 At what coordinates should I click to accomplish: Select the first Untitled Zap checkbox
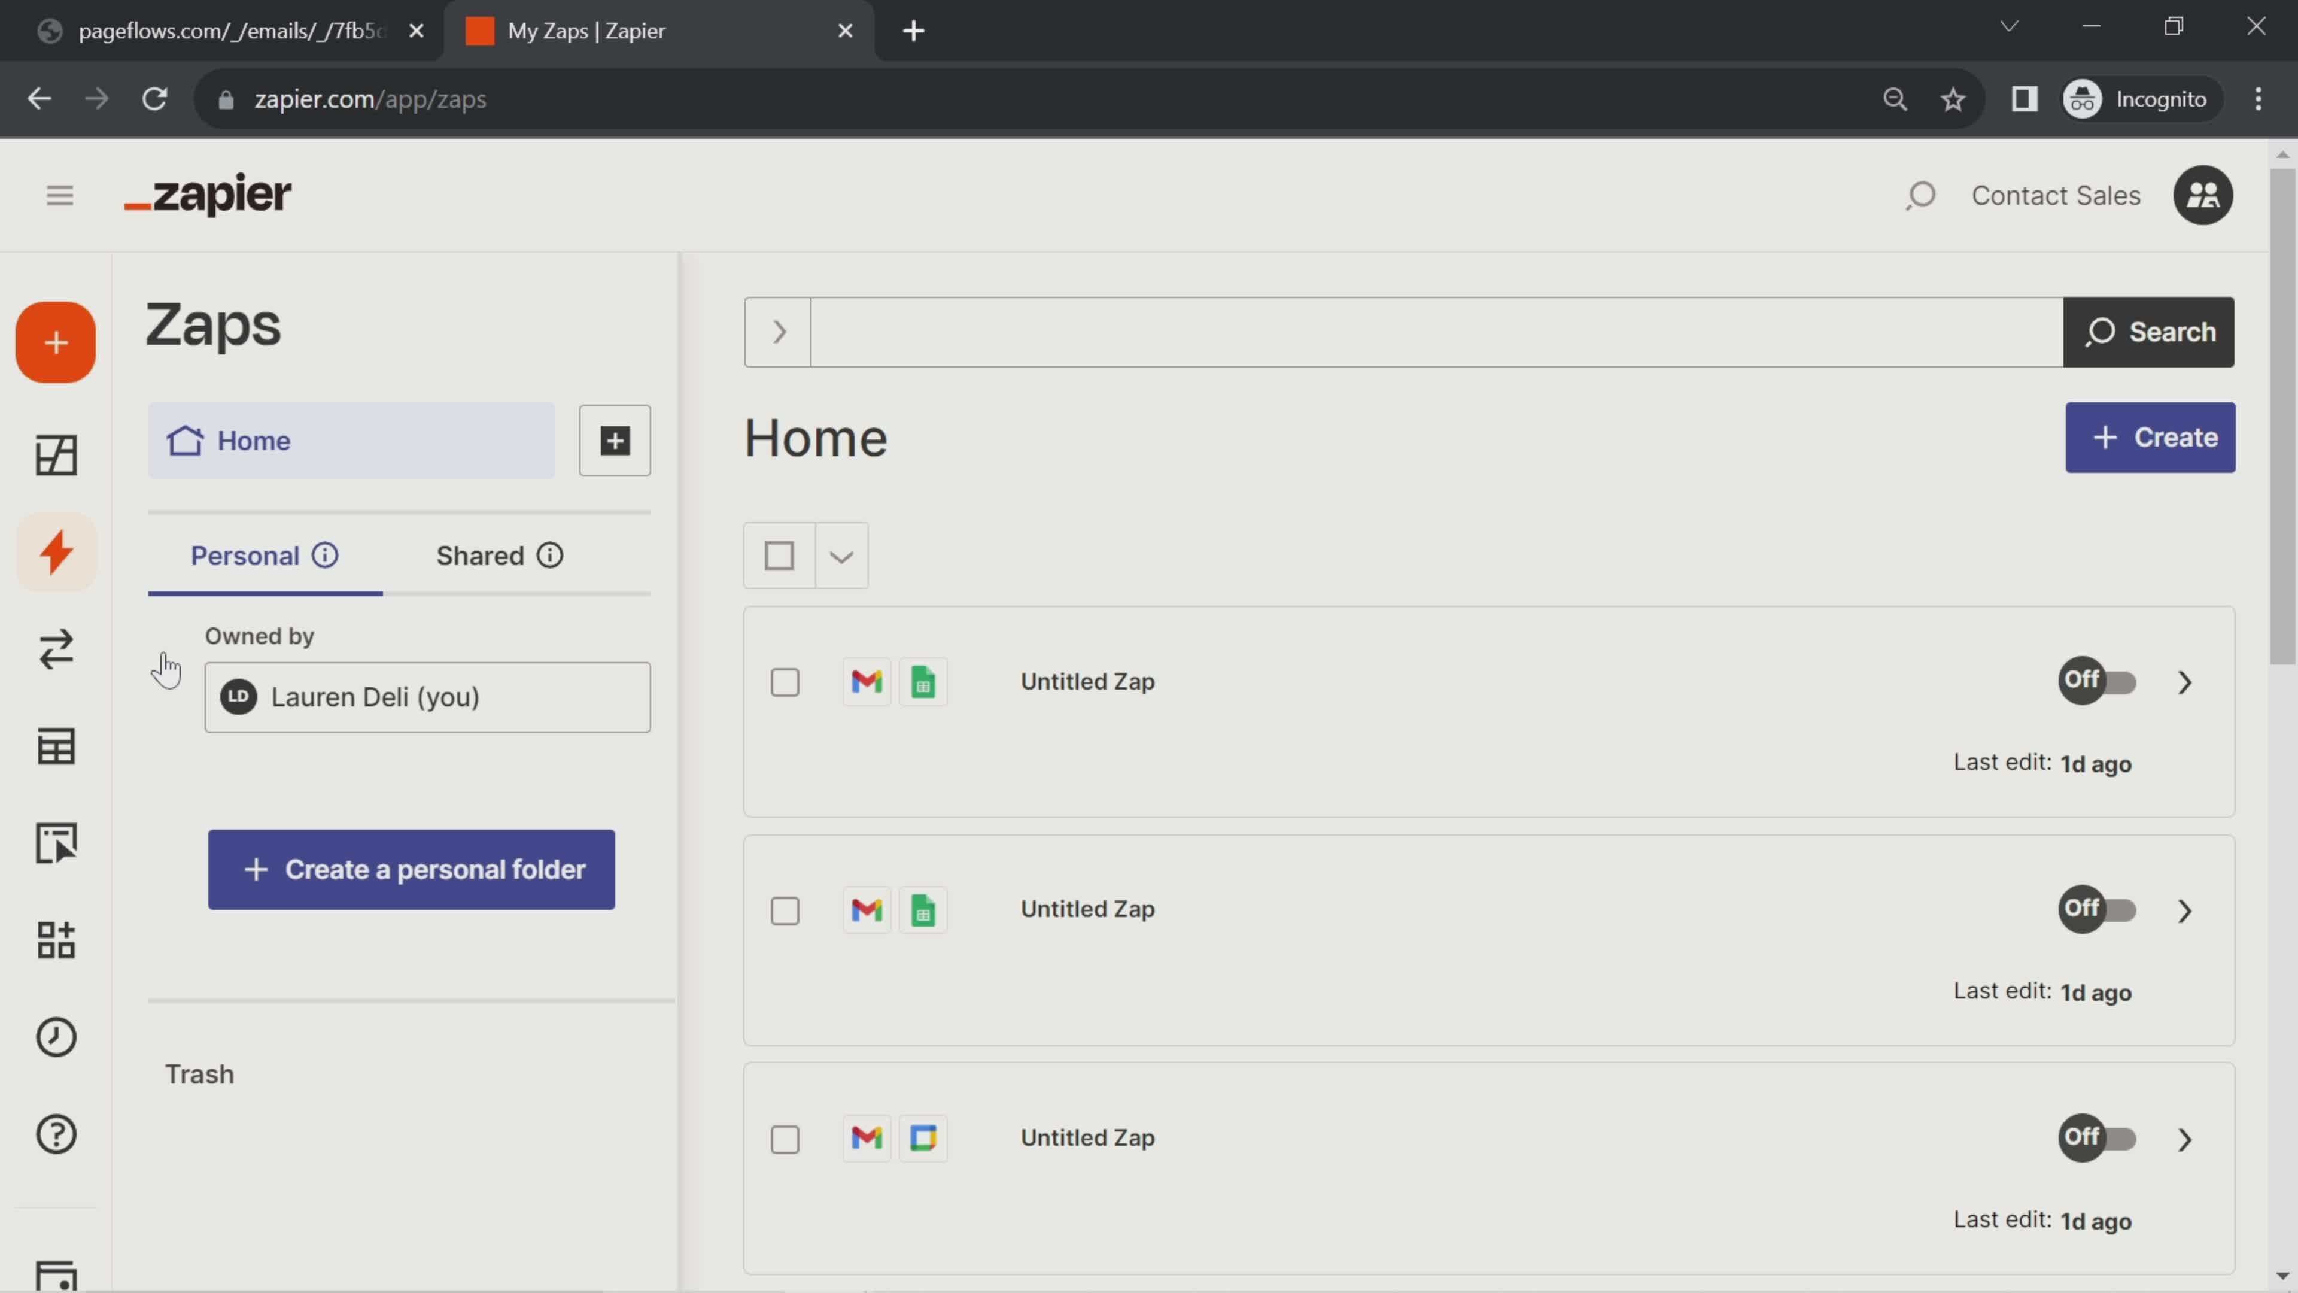(786, 682)
